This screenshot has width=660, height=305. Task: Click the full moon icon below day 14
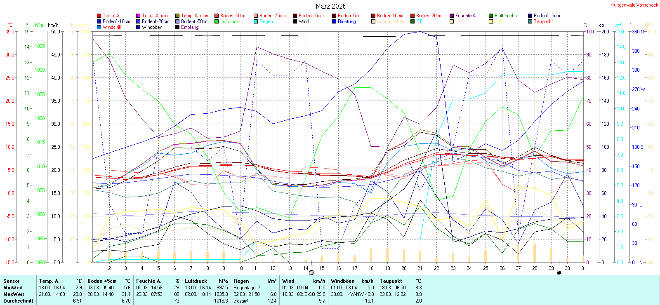click(x=311, y=272)
